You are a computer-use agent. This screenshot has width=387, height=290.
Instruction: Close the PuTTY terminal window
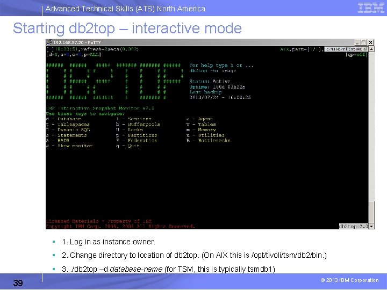pos(370,42)
